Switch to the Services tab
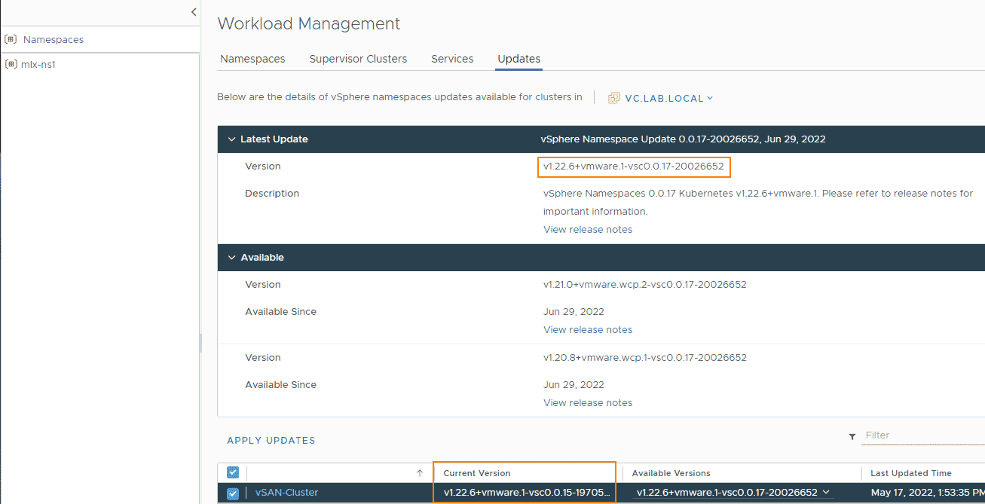The width and height of the screenshot is (985, 504). (452, 59)
